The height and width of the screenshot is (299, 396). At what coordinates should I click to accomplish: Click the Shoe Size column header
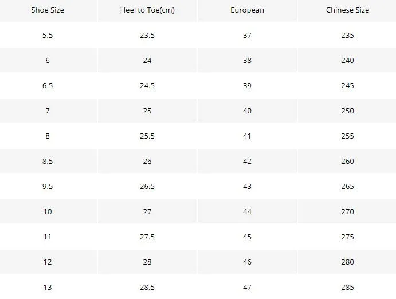[x=48, y=10]
